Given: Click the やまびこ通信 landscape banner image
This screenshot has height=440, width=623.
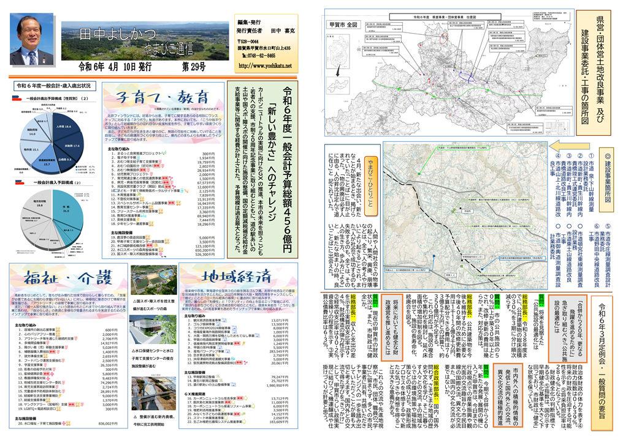Looking at the screenshot, I should [145, 41].
